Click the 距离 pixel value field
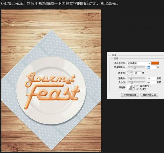The image size is (164, 153). click(152, 78)
